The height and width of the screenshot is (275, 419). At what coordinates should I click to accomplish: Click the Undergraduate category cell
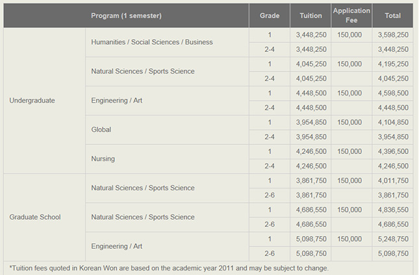32,101
